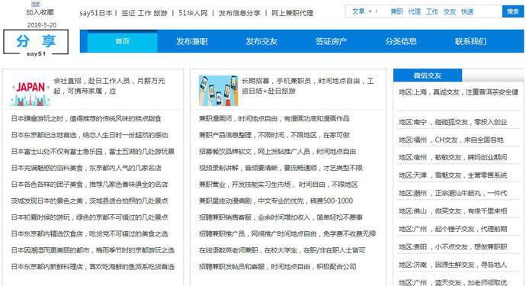Open the 签证房产 navigation item
Screen dimensions: 526x286
[331, 41]
